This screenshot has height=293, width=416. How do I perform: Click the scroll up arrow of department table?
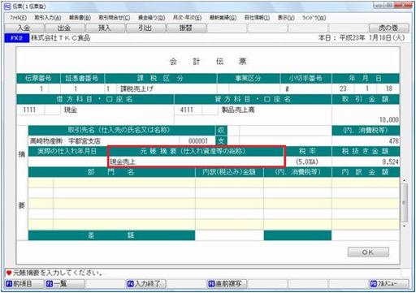[404, 180]
